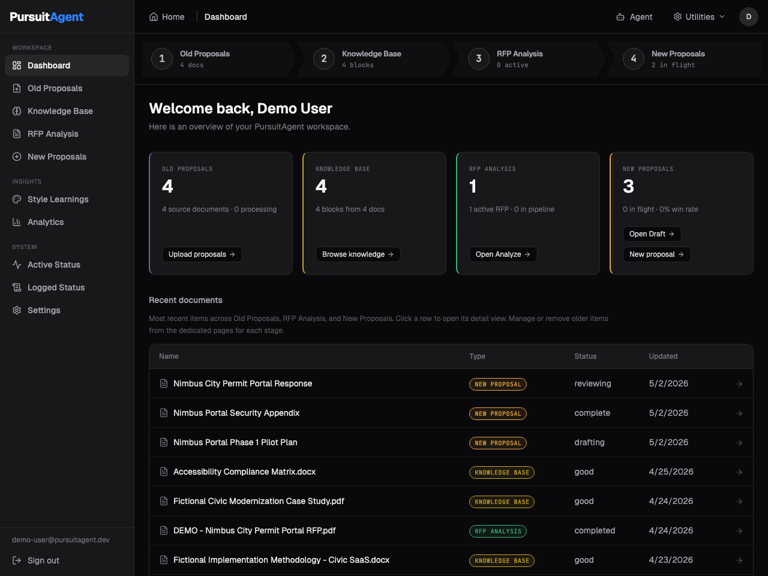The width and height of the screenshot is (768, 576).
Task: Click the Open Analyze button
Action: [x=503, y=254]
